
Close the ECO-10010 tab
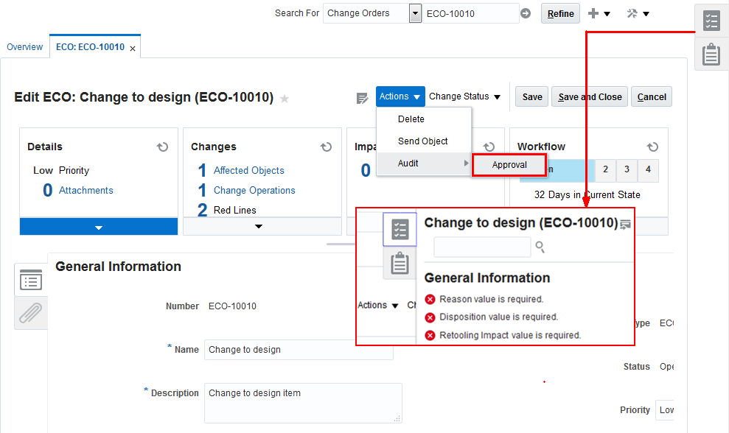pos(133,49)
